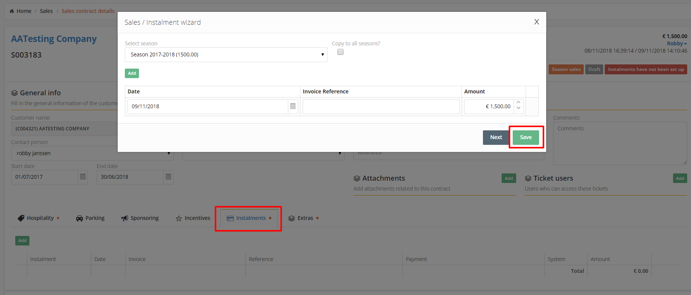The height and width of the screenshot is (295, 691).
Task: Switch to the Extras tab
Action: coord(304,218)
